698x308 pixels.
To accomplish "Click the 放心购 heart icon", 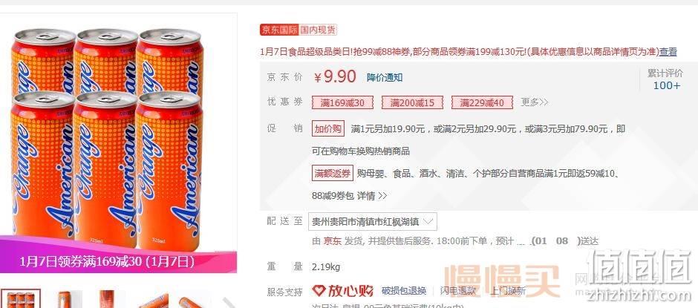I will (319, 291).
